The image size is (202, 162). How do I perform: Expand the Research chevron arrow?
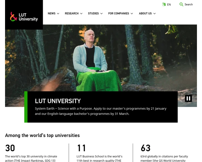(x=81, y=13)
